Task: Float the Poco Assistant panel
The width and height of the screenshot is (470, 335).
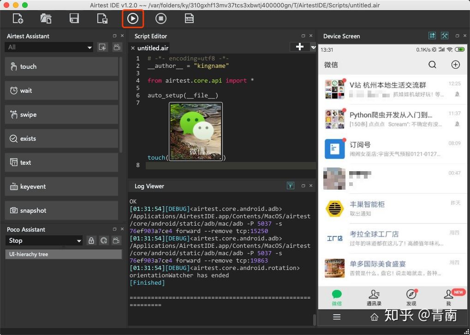Action: click(x=114, y=229)
